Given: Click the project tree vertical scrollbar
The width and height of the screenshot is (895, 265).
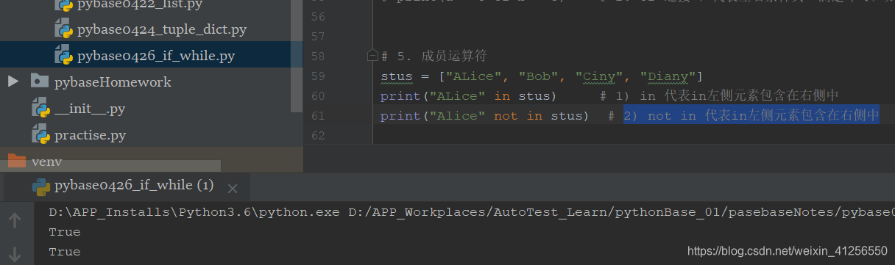Looking at the screenshot, I should tap(297, 55).
